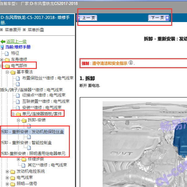The width and height of the screenshot is (187, 187).
Task: Click page icon beside 绞接点**维修
Action: click(18, 96)
